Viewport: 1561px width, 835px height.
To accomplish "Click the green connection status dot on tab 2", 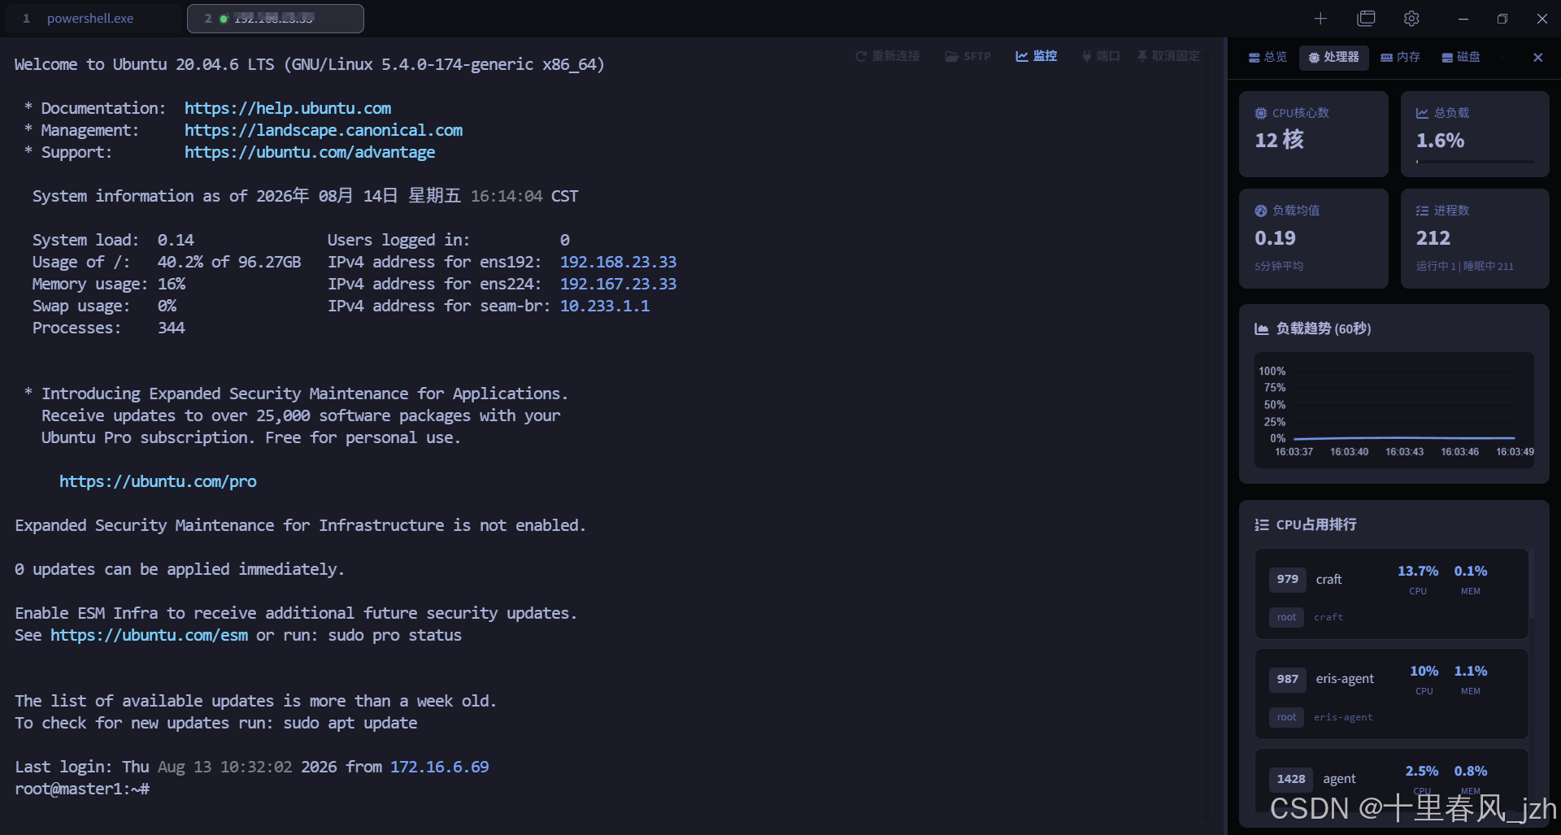I will coord(224,19).
